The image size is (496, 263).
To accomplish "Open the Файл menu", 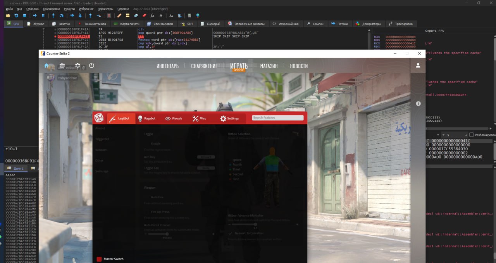I will 9,9.
